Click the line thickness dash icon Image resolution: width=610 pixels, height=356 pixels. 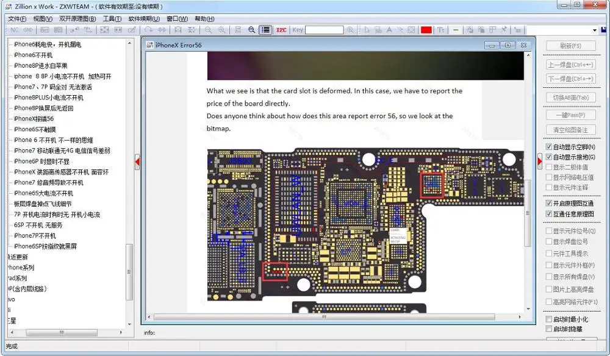click(456, 30)
